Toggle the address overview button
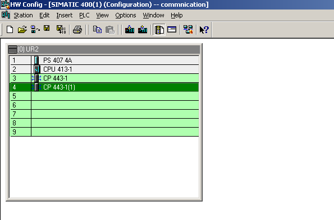This screenshot has height=220, width=334. (x=172, y=30)
